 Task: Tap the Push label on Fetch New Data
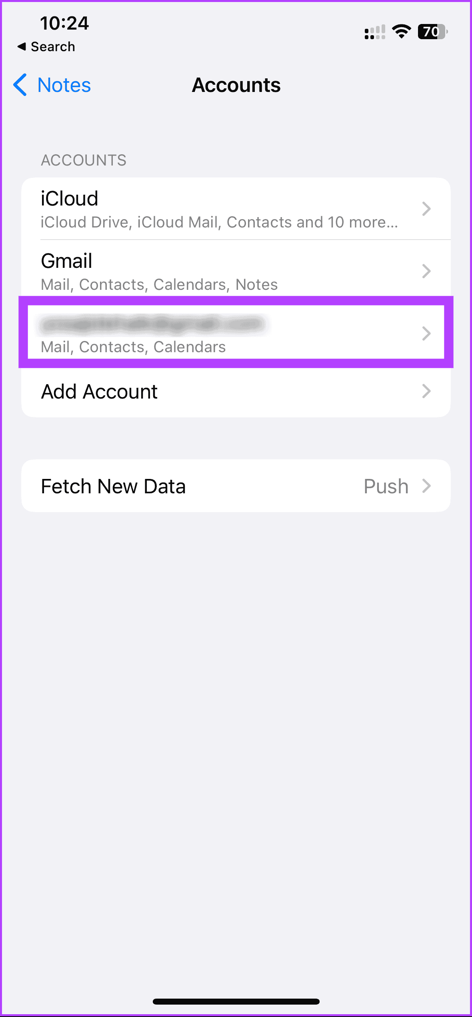pos(385,486)
